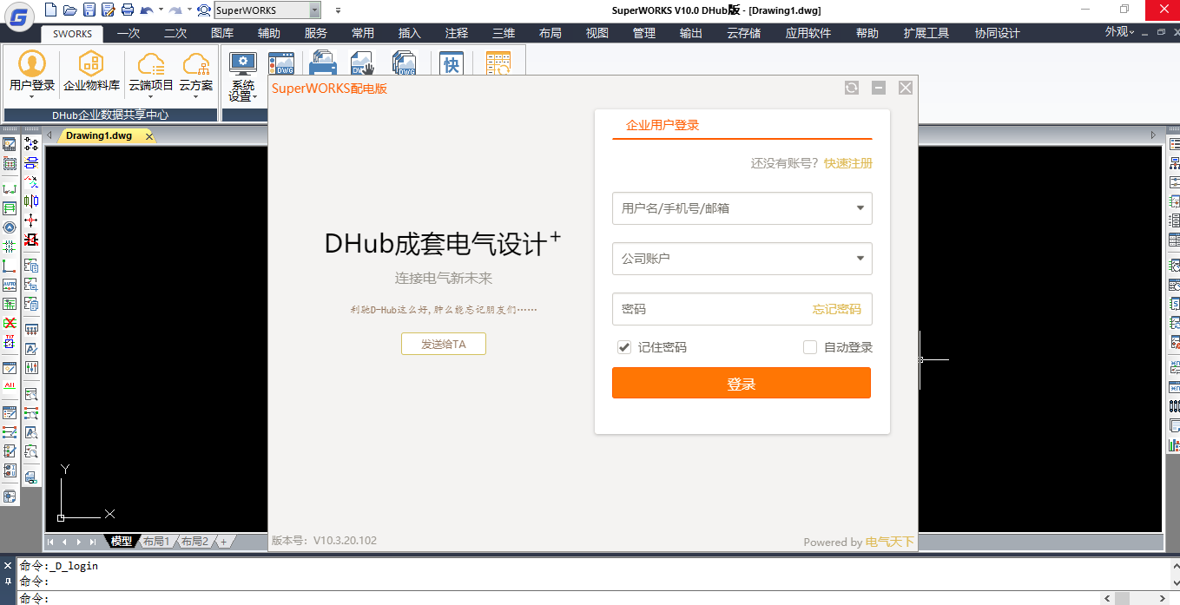
Task: Create a new file from quick access
Action: click(50, 10)
